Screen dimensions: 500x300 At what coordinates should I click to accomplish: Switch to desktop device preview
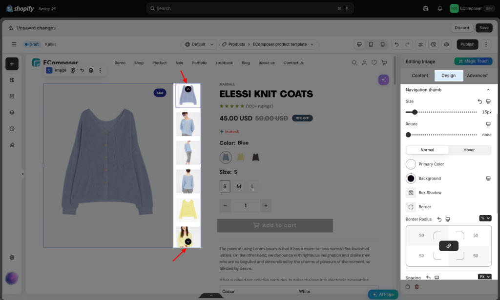pos(359,44)
